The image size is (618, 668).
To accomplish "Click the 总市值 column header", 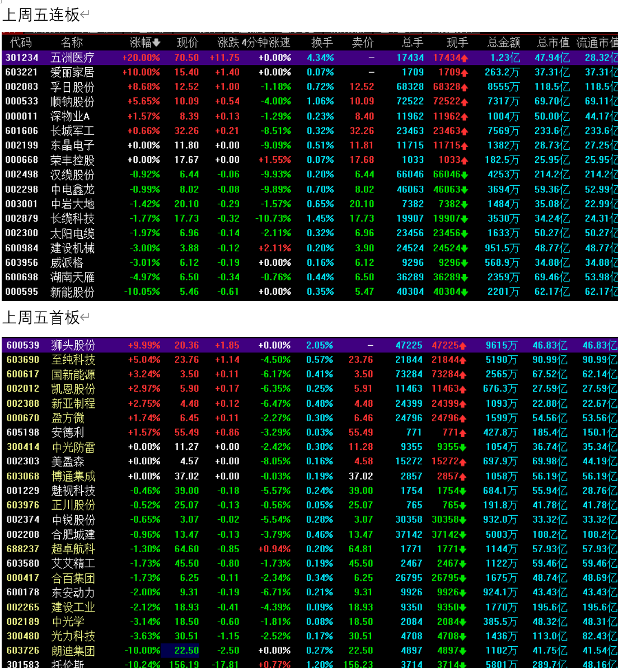I will [553, 43].
